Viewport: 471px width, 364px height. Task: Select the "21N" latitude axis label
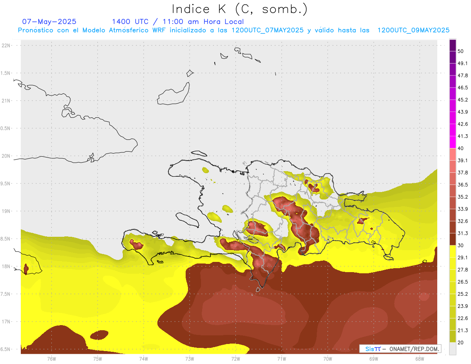[6, 101]
